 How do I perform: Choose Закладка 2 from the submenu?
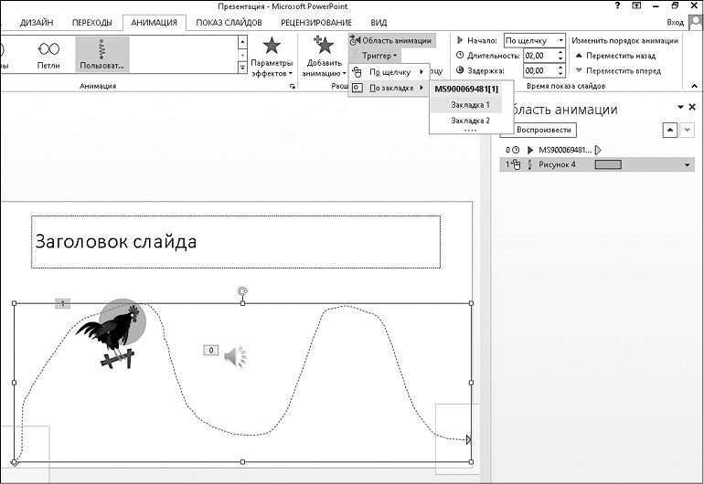470,120
